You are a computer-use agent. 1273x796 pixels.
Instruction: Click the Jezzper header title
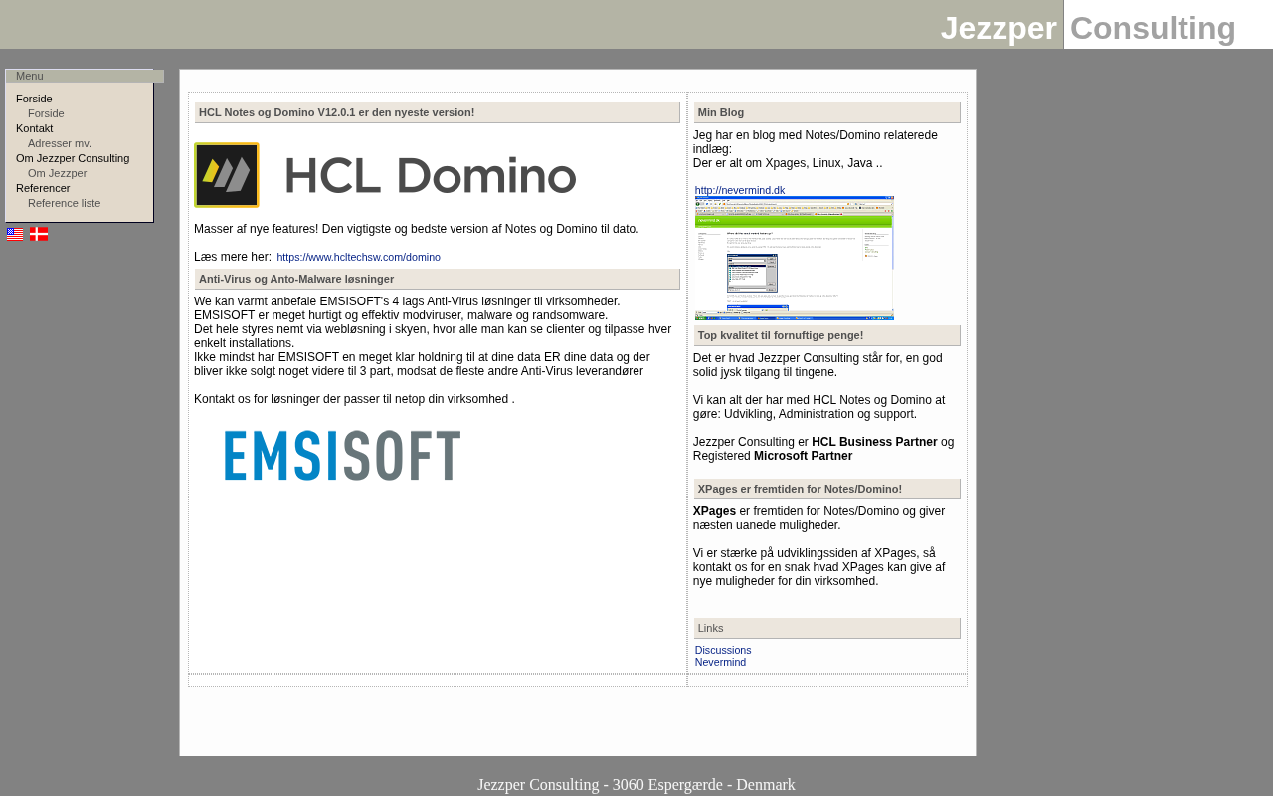[x=999, y=28]
